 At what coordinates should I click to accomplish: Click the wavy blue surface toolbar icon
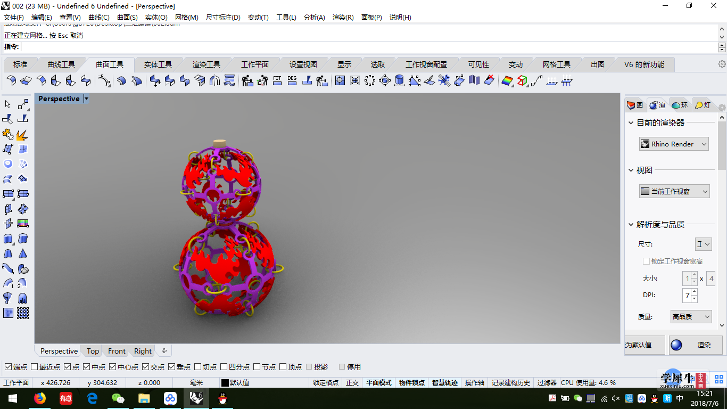click(229, 80)
